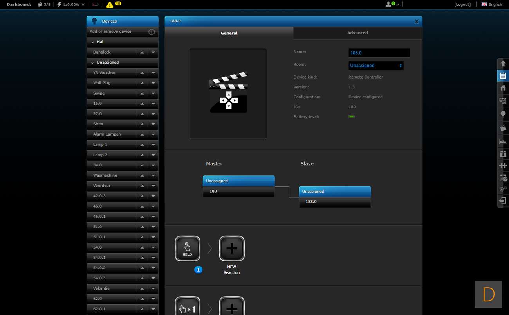This screenshot has height=315, width=509.
Task: Click the plus icon to add a device
Action: (152, 32)
